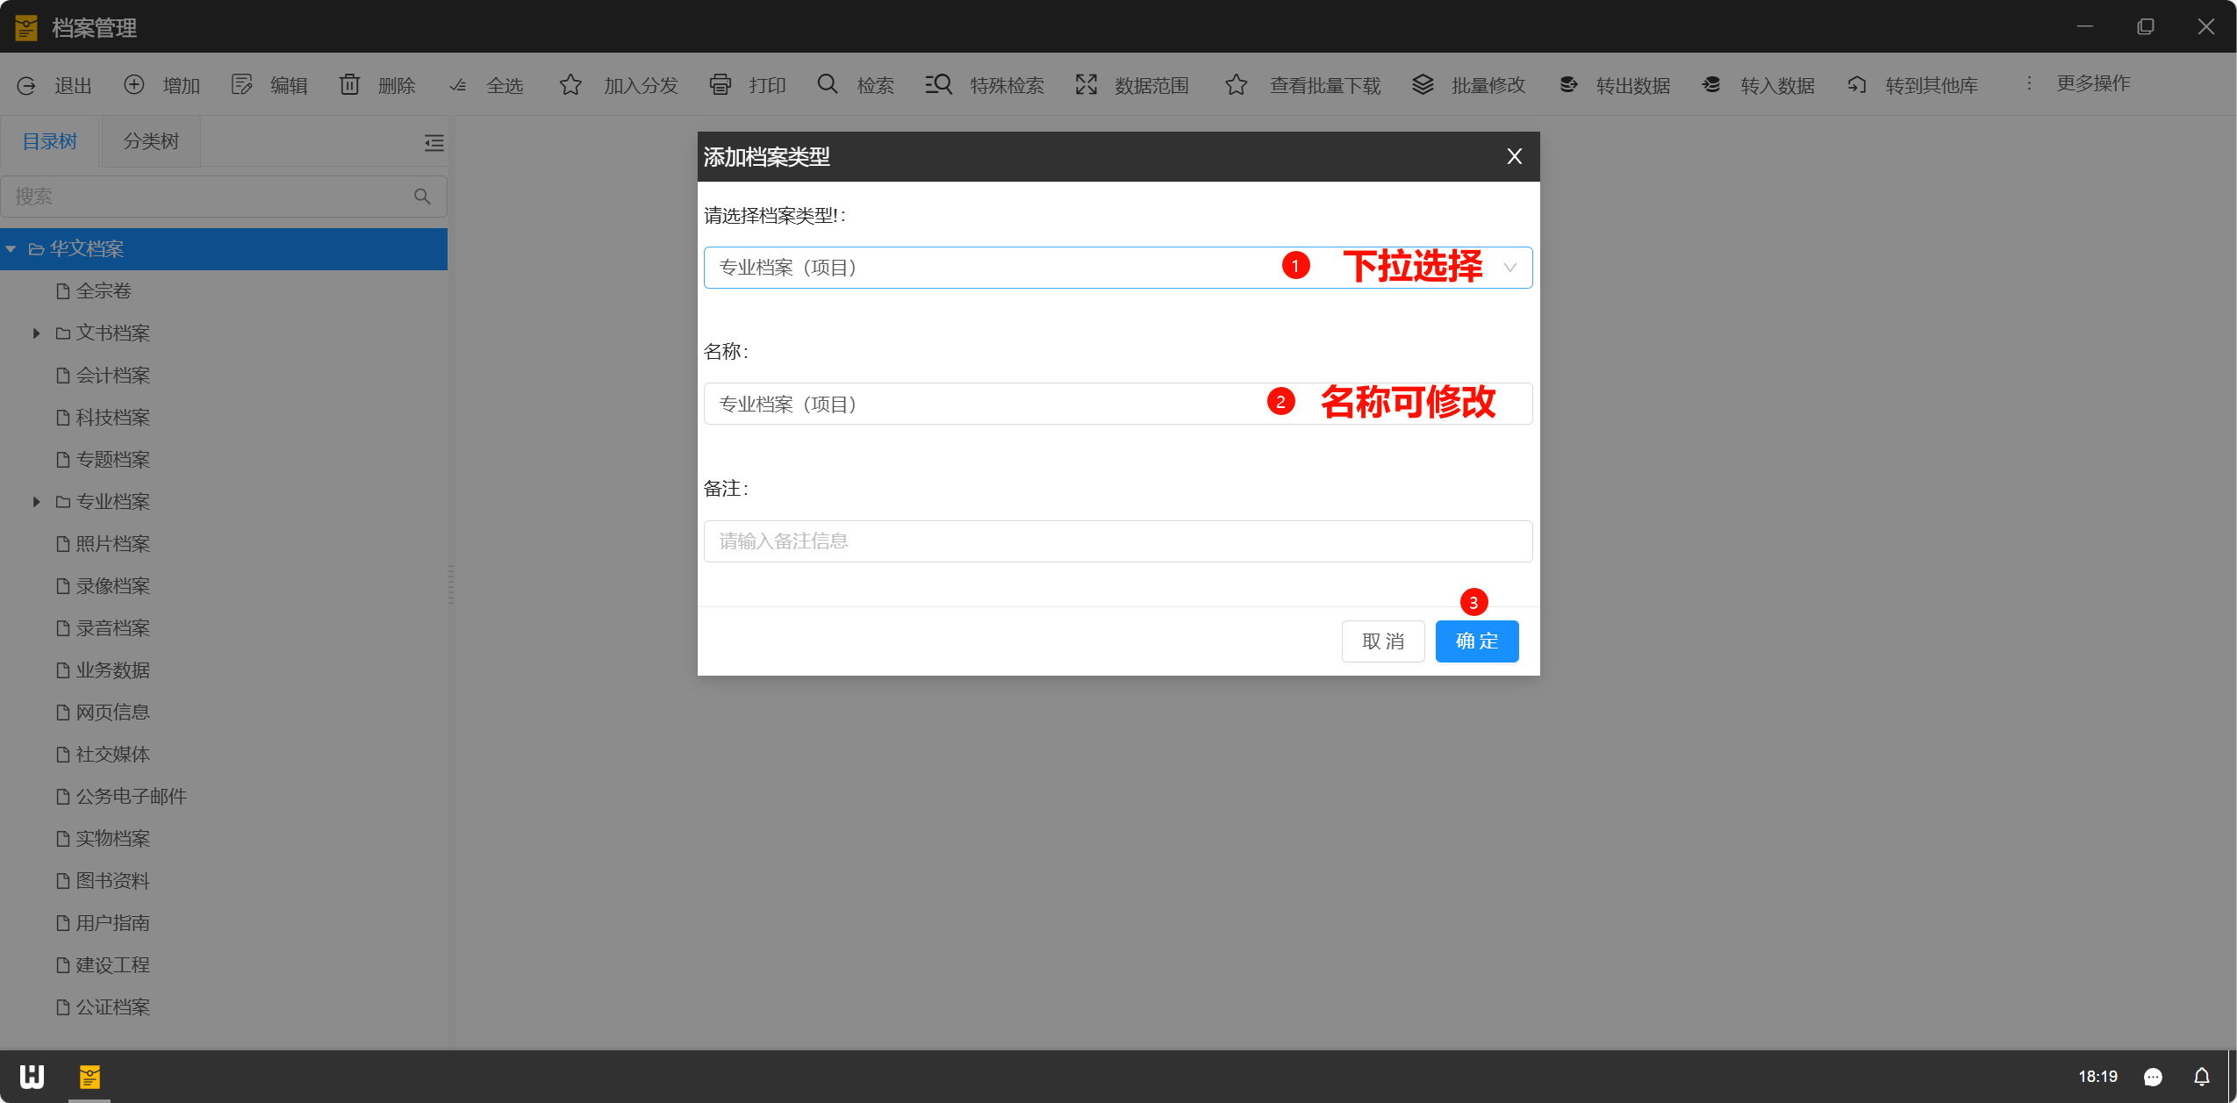2237x1103 pixels.
Task: Click the collapse sidebar menu icon
Action: point(434,142)
